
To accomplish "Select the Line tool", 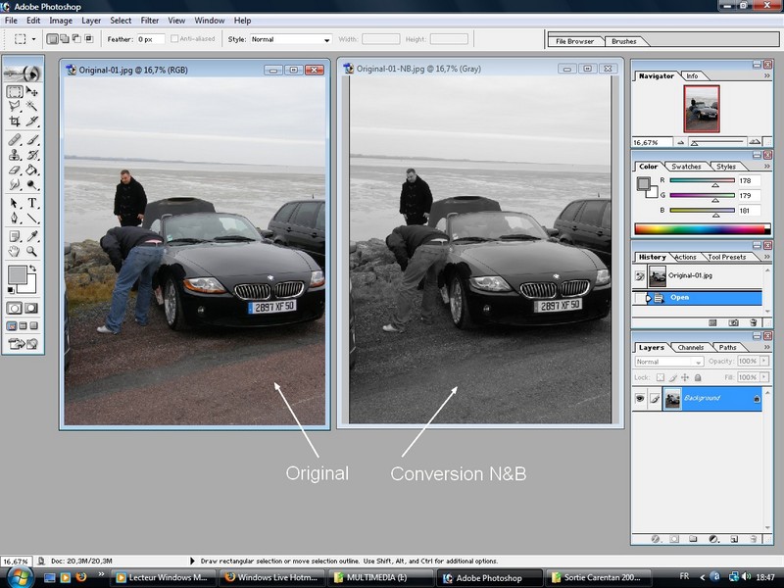I will (32, 218).
